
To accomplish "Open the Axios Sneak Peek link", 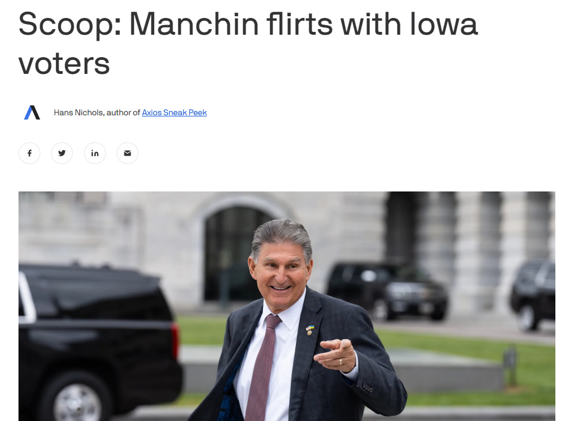I will (x=174, y=113).
